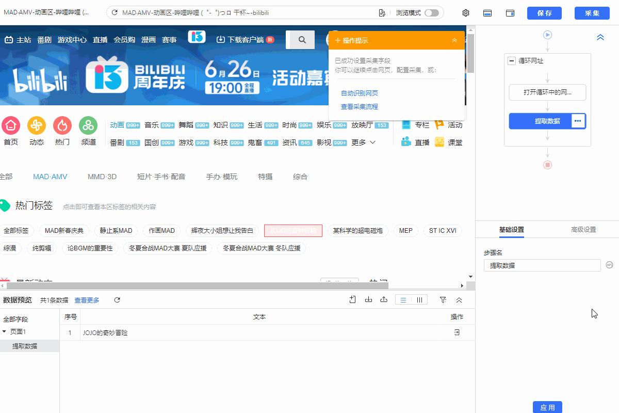Click the 课堂 icon link
The width and height of the screenshot is (619, 413).
(x=439, y=142)
